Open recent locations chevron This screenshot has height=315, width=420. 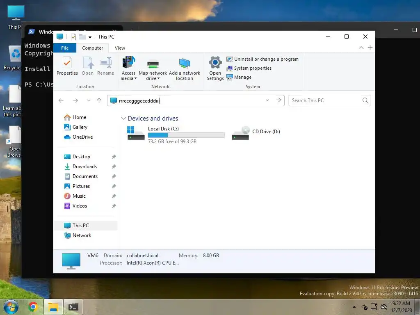89,100
